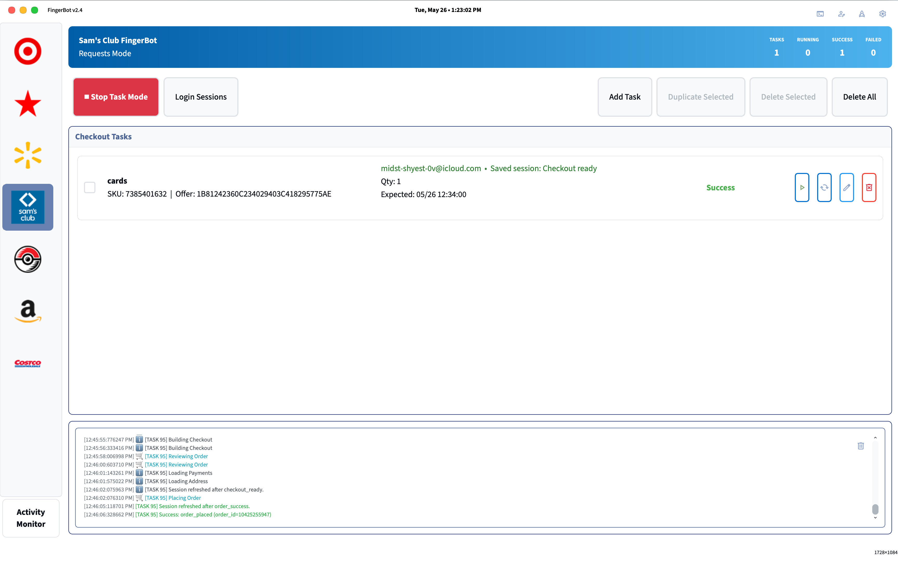Open settings gear in title bar
Image resolution: width=898 pixels, height=564 pixels.
click(882, 14)
